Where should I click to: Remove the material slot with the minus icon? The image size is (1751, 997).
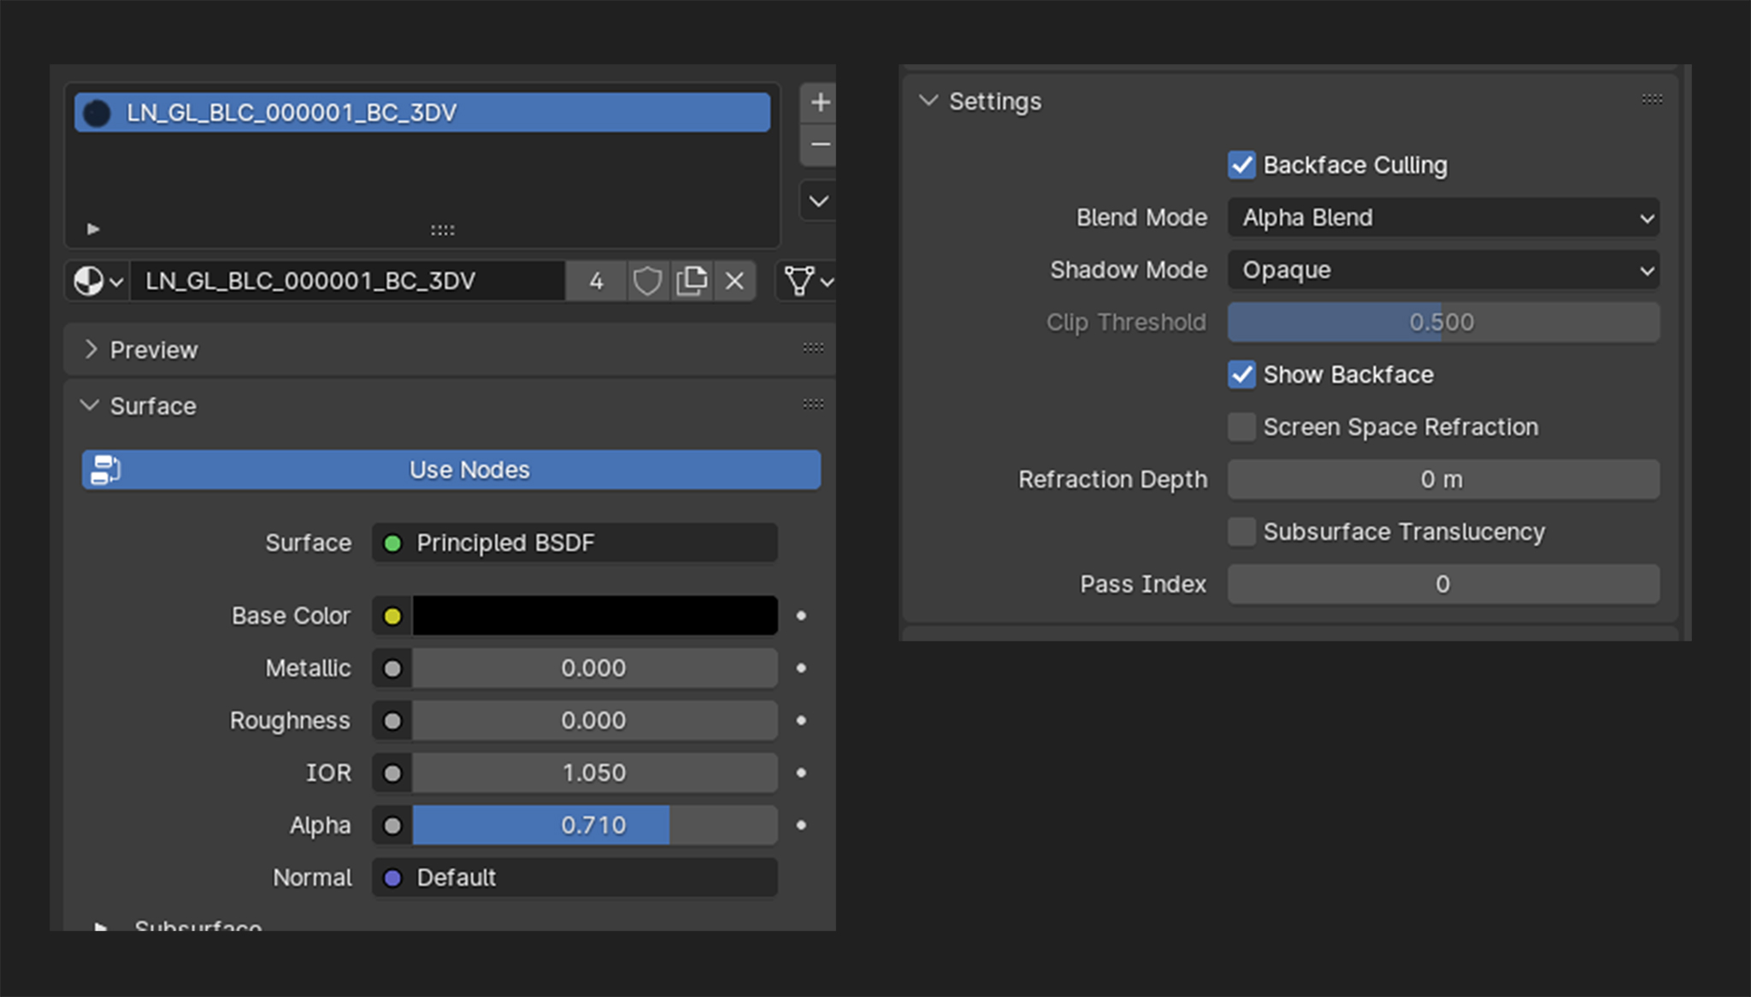(x=818, y=145)
